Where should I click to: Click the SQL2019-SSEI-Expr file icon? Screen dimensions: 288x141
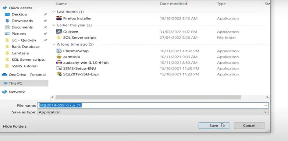[x=59, y=74]
